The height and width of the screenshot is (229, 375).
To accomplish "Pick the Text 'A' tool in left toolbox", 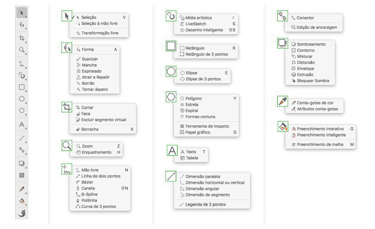I will point(21,125).
